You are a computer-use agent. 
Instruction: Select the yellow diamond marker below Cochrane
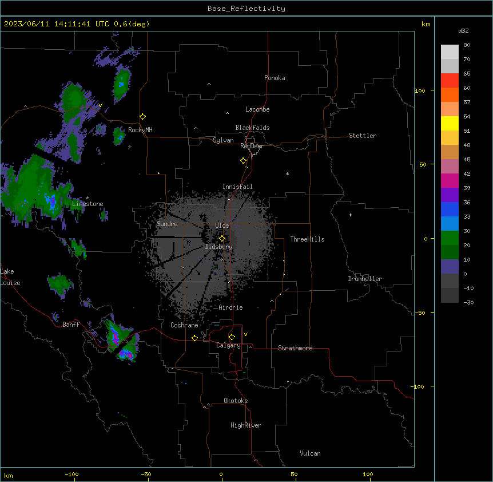point(194,338)
